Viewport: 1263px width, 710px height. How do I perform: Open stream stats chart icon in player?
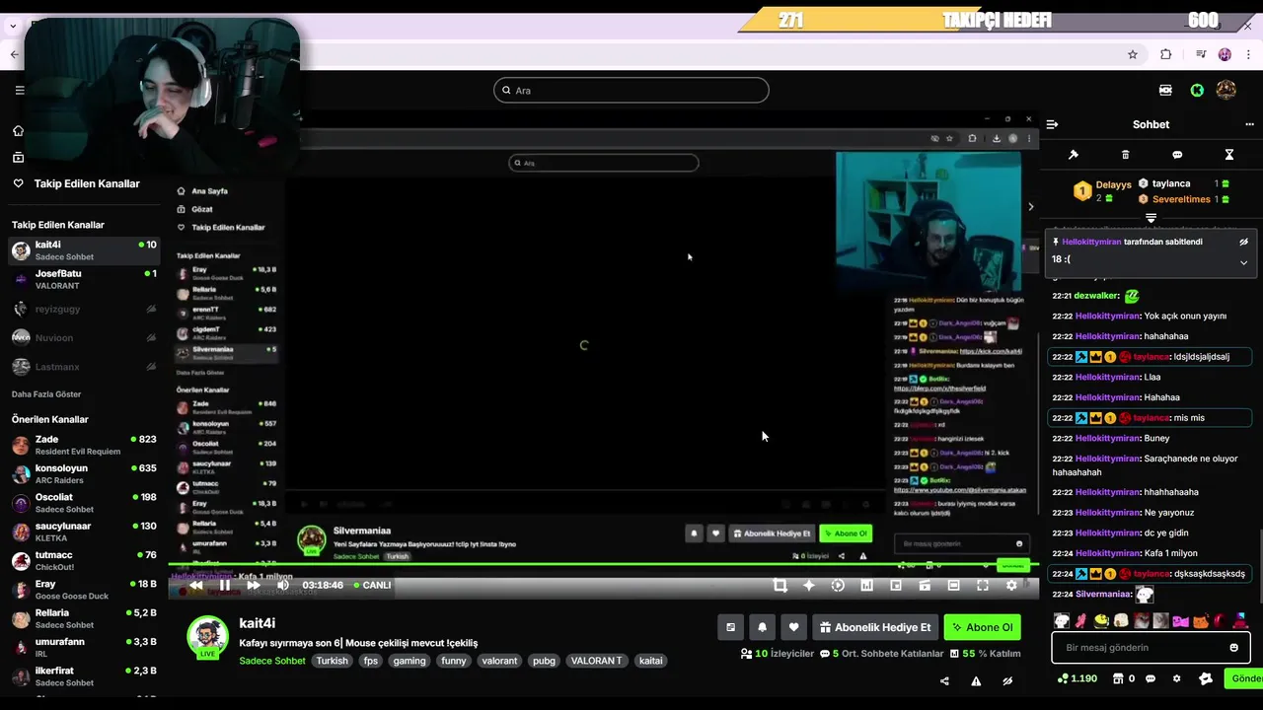(x=866, y=585)
